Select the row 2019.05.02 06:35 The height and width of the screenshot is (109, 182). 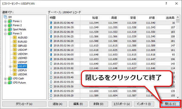point(112,27)
